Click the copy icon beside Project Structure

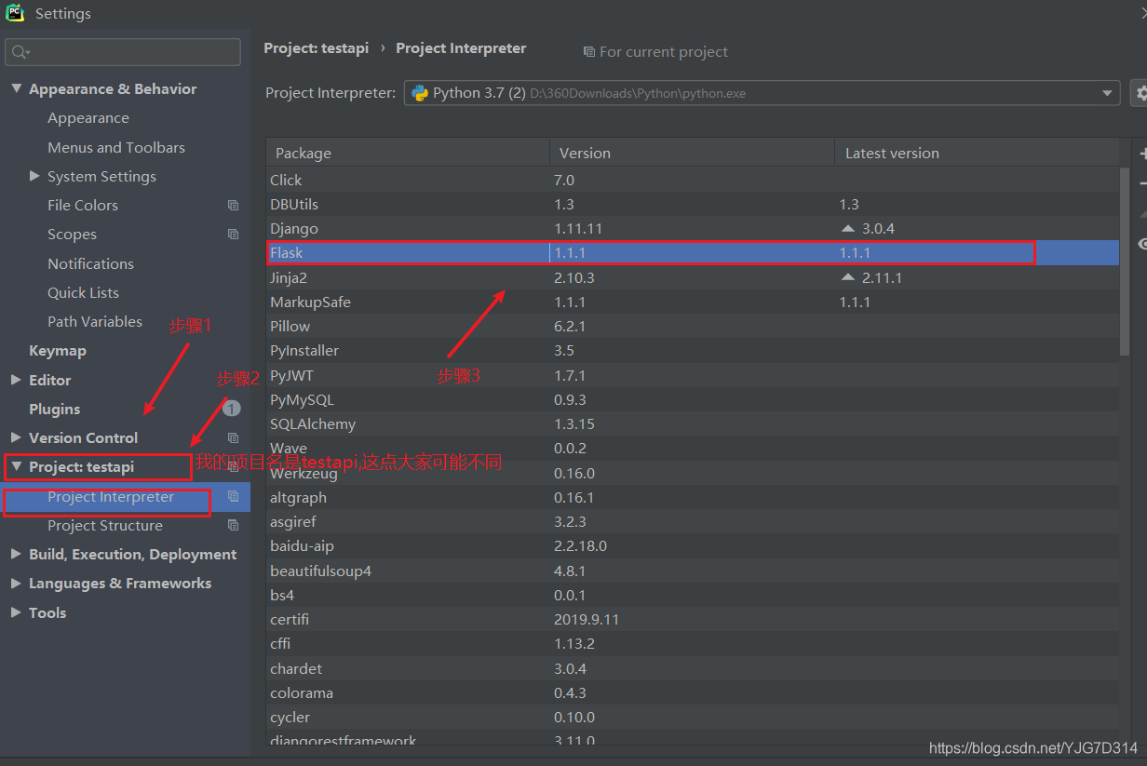[x=233, y=526]
